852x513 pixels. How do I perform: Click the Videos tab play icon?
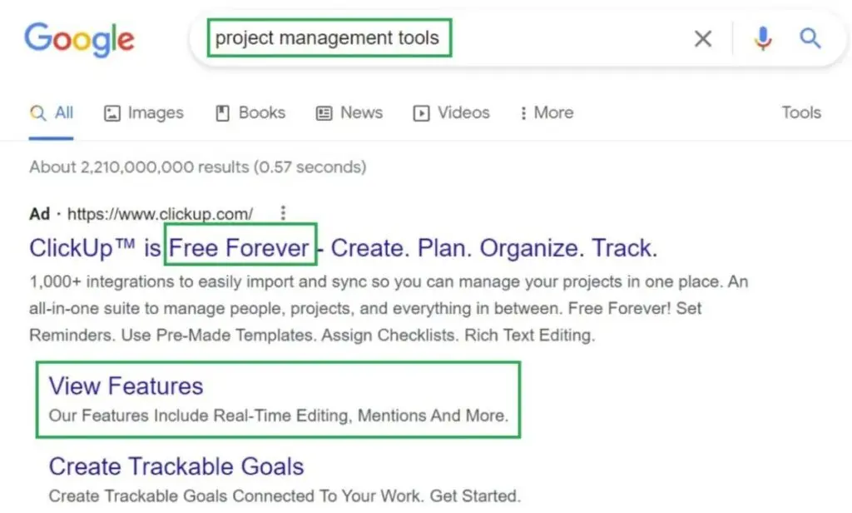click(x=422, y=113)
